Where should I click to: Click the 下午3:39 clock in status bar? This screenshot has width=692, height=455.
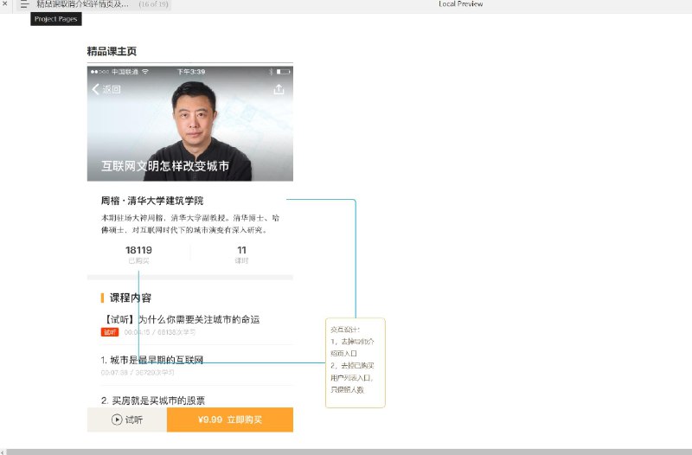(x=191, y=72)
